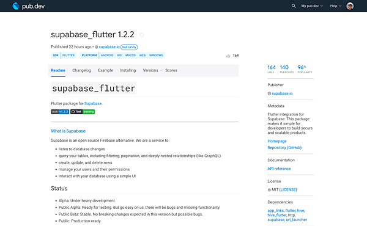Open the supabase dependency link
Screen dimensions: 367x226
coord(276,220)
